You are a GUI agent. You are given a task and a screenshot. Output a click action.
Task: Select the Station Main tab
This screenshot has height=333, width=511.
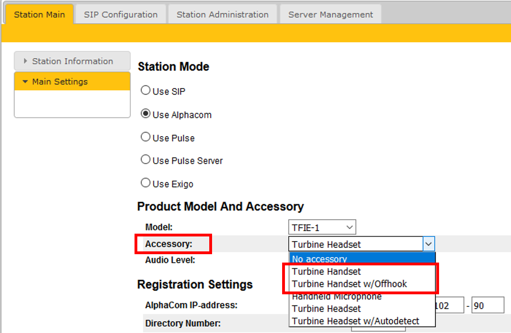tap(39, 14)
